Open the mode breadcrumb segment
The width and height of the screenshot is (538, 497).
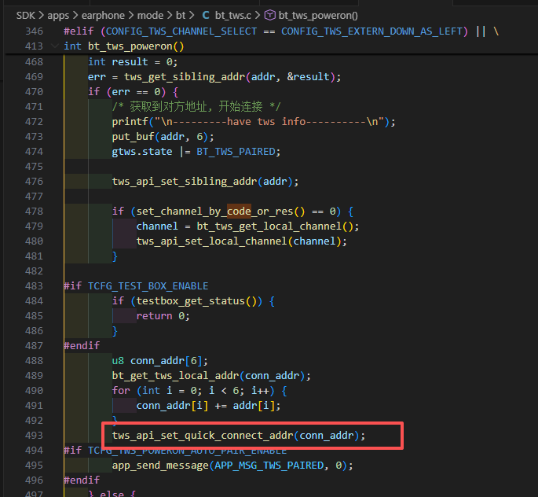point(150,16)
